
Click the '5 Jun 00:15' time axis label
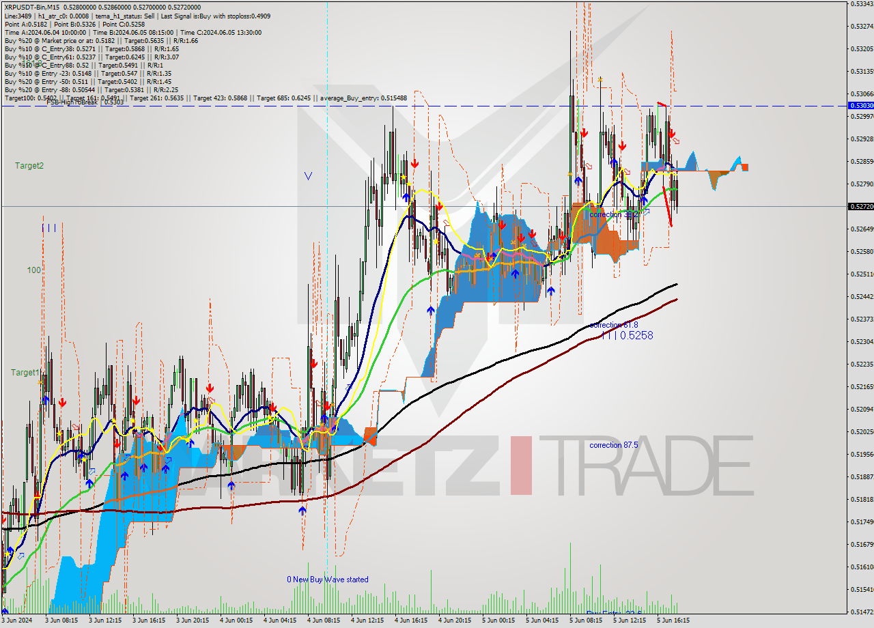click(x=498, y=620)
